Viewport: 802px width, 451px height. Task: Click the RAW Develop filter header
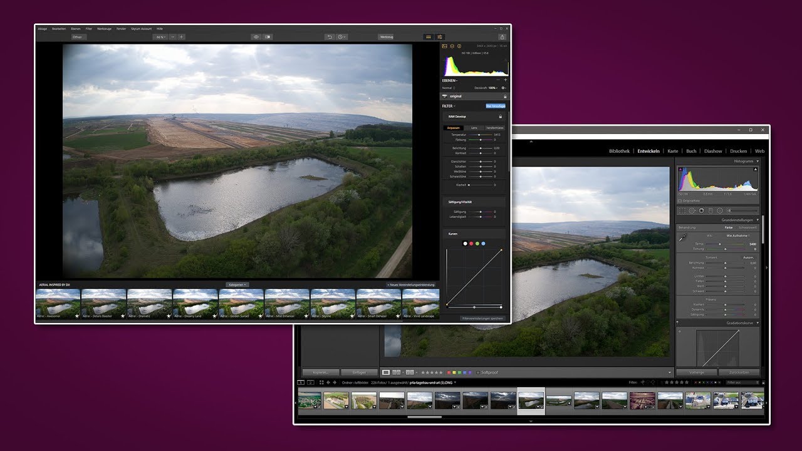[474, 117]
